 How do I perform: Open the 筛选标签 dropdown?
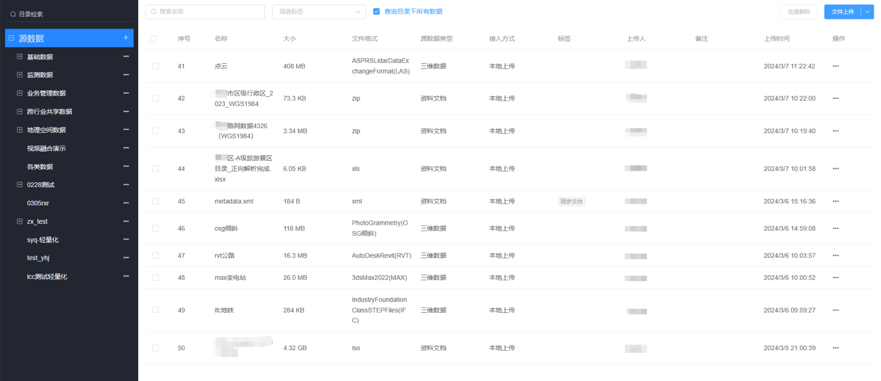coord(318,12)
